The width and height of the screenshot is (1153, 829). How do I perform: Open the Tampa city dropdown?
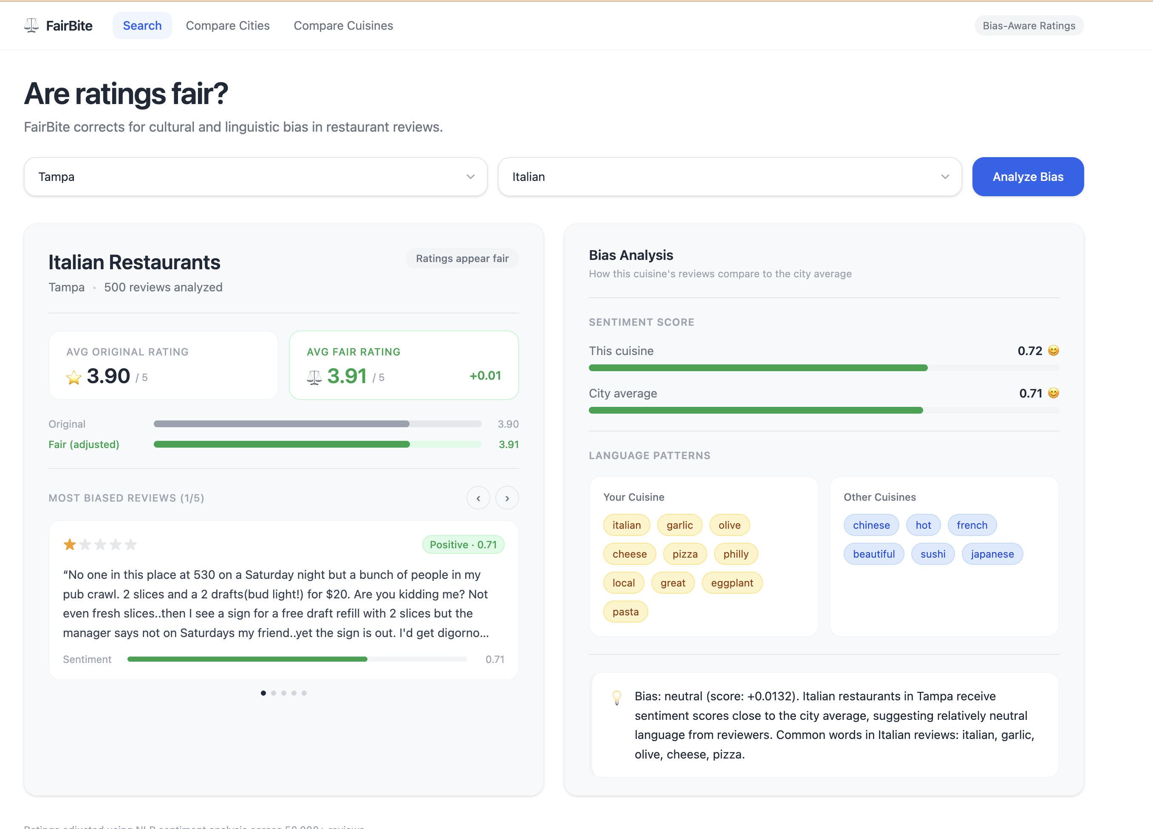coord(255,177)
